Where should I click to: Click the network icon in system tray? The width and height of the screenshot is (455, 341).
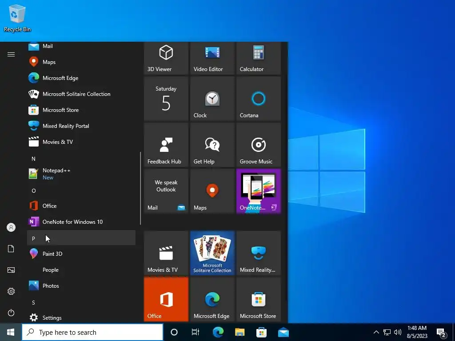(x=387, y=332)
